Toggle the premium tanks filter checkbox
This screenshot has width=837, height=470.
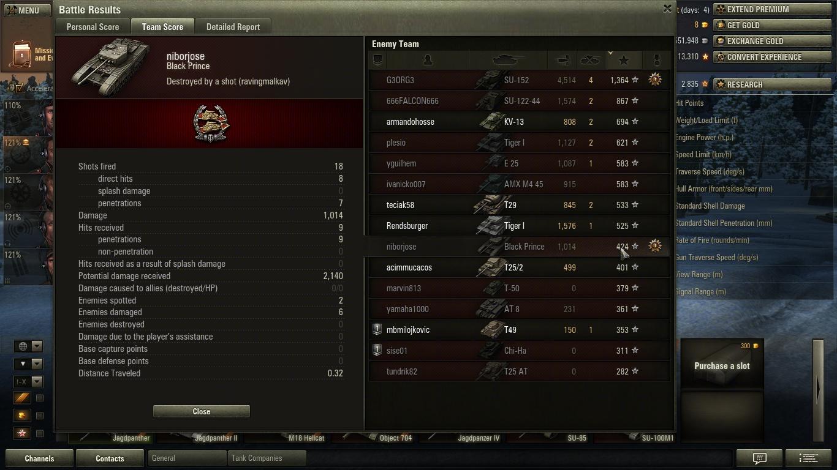[x=40, y=398]
